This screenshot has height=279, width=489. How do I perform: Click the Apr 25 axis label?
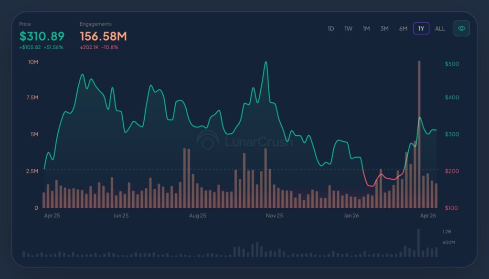[x=52, y=215]
